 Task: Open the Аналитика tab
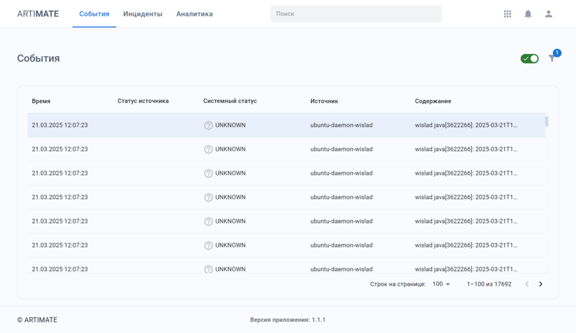pos(195,14)
